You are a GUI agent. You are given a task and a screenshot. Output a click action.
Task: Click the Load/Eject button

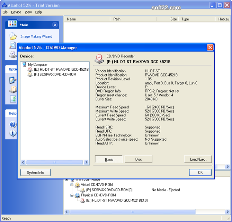click(198, 159)
